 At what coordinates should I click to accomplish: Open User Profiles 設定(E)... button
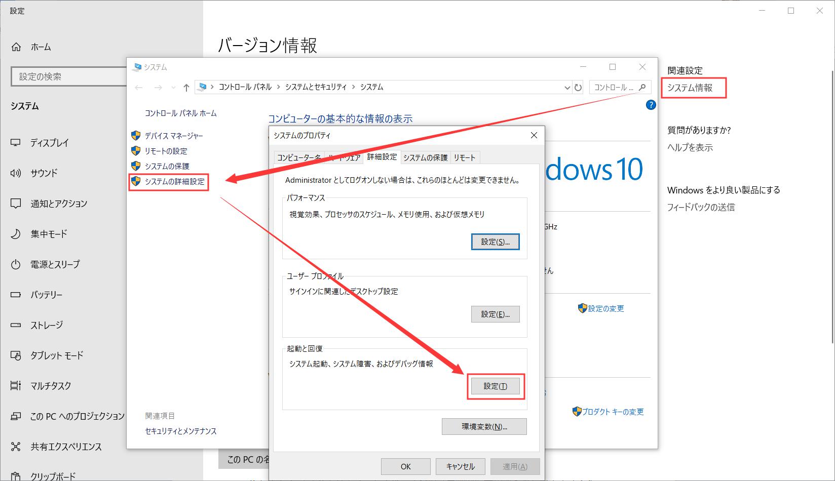[x=496, y=314]
